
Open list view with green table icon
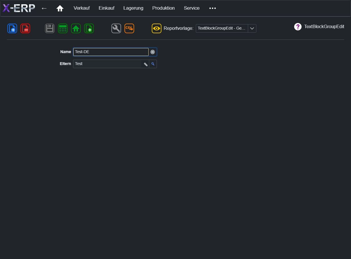[x=63, y=28]
